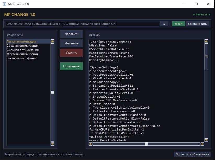
Task: Click the bUseVSync=False line
Action: pyautogui.click(x=103, y=45)
